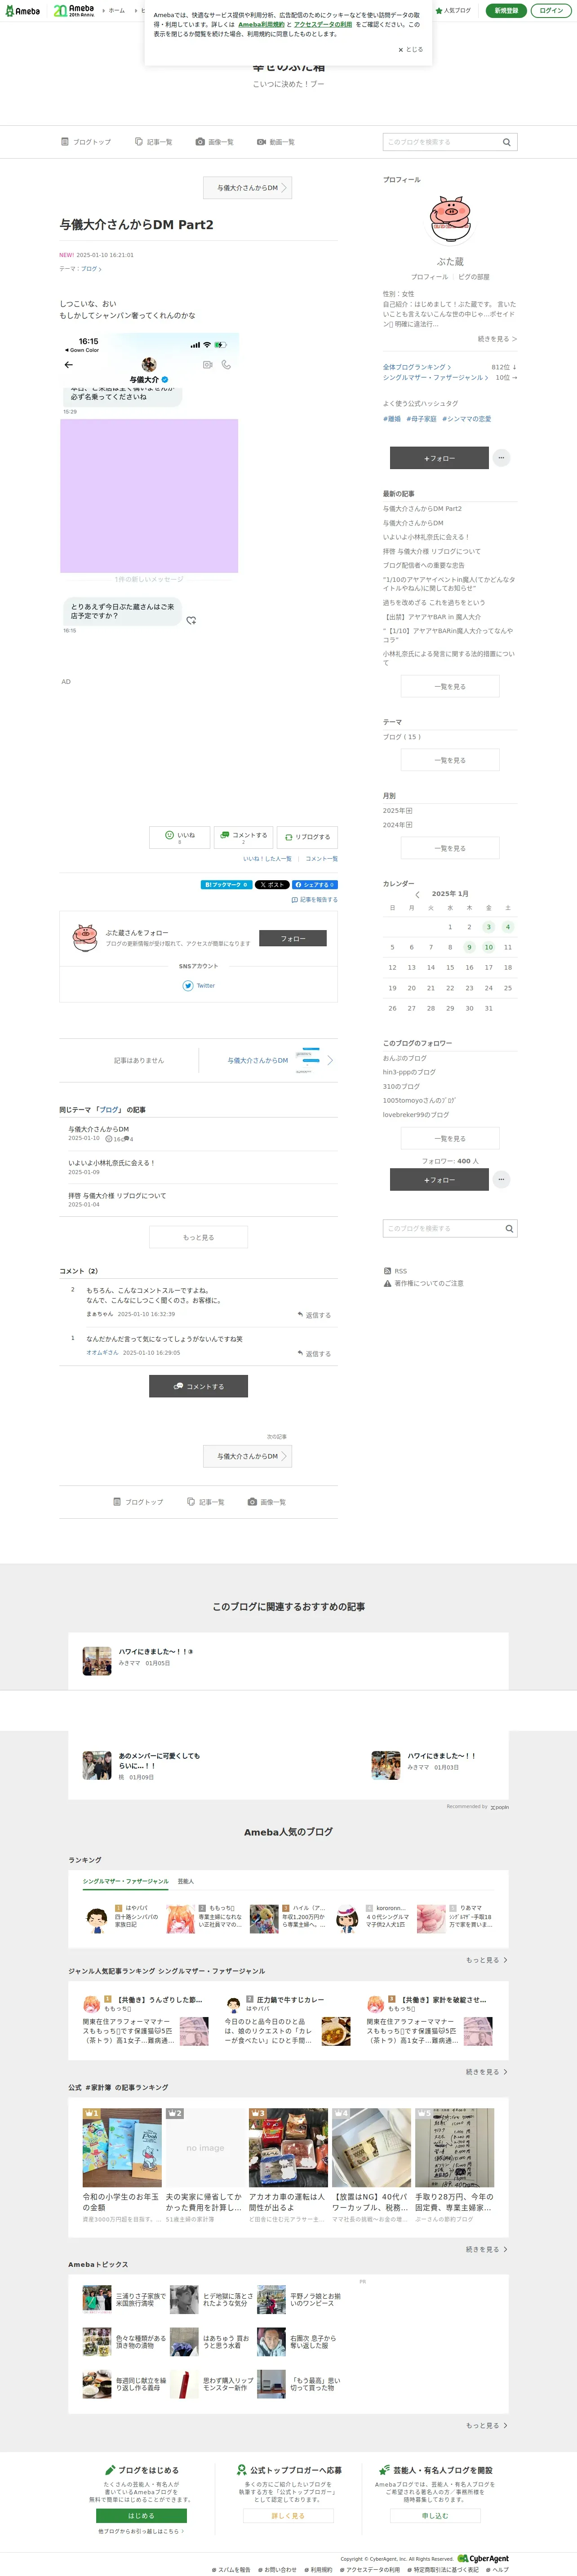The width and height of the screenshot is (577, 2576).
Task: Click the いいね smiley button
Action: [x=180, y=837]
